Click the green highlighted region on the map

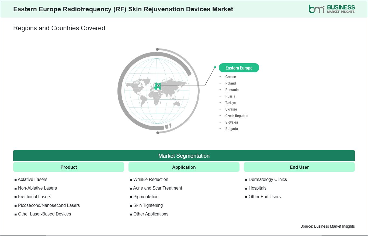coord(157,86)
